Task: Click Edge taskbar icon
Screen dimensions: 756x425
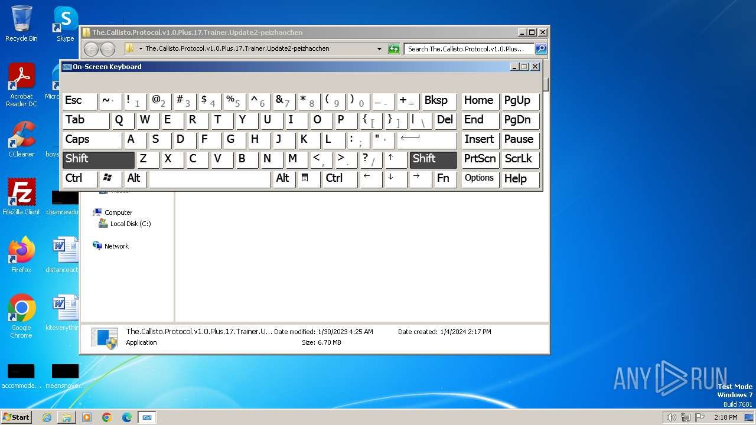Action: click(127, 417)
